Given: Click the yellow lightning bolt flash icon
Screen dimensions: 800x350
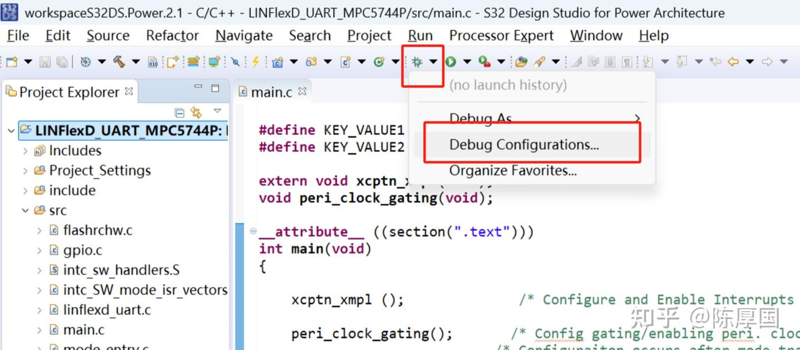Looking at the screenshot, I should 256,62.
